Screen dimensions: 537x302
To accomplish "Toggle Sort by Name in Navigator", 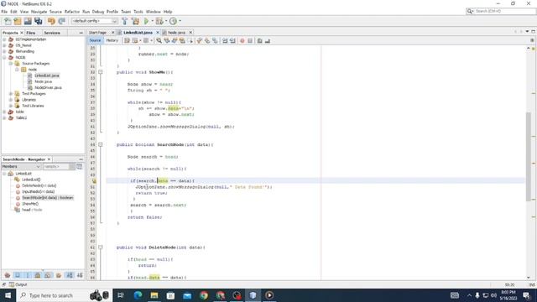I will pos(70,275).
